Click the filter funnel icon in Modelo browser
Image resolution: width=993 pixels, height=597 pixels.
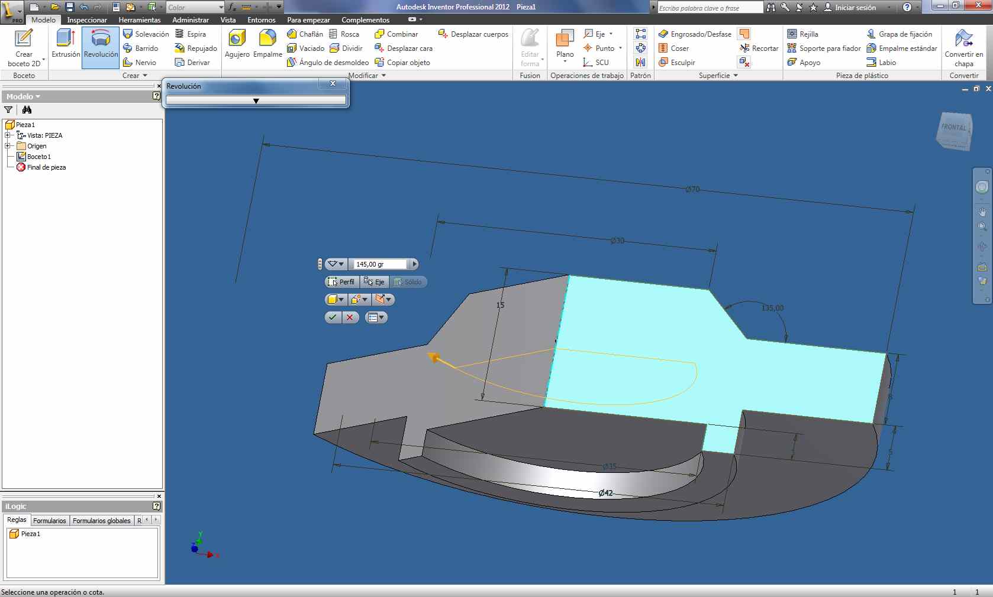point(8,109)
